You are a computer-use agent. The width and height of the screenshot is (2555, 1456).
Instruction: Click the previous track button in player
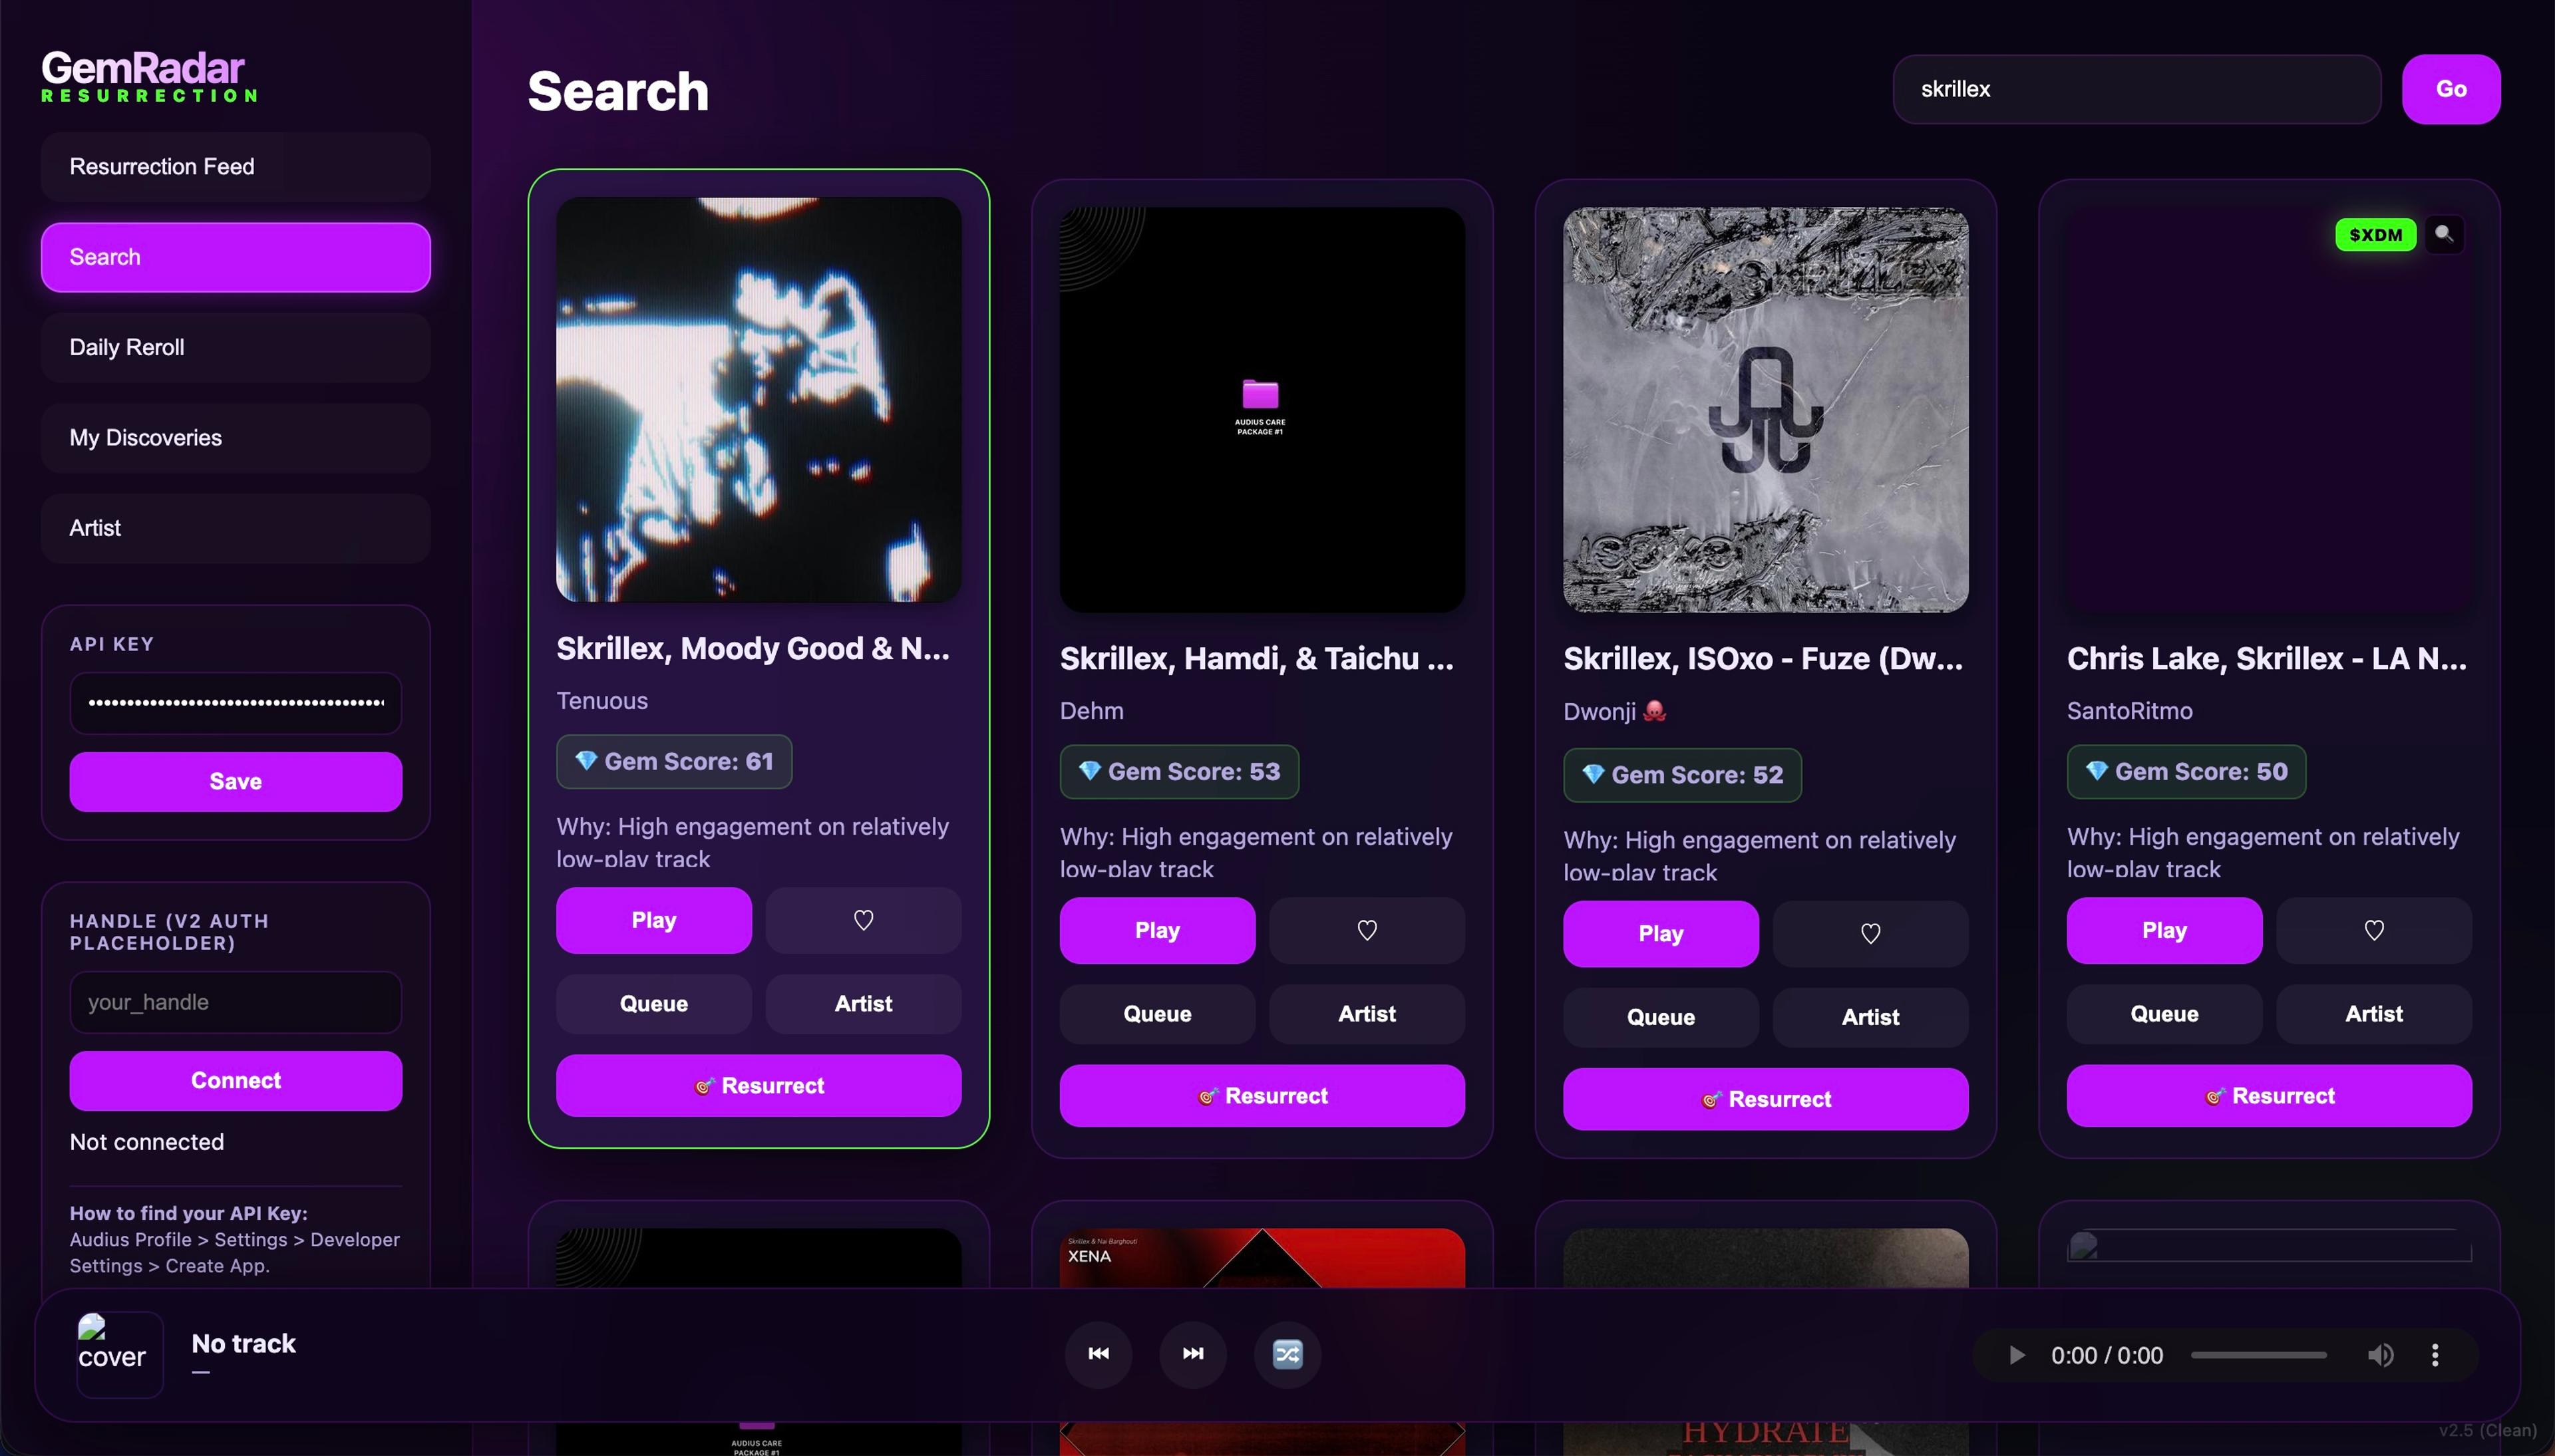click(x=1098, y=1354)
